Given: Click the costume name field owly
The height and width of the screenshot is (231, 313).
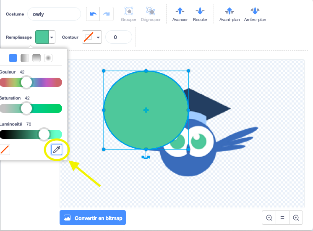Looking at the screenshot, I should tap(54, 14).
